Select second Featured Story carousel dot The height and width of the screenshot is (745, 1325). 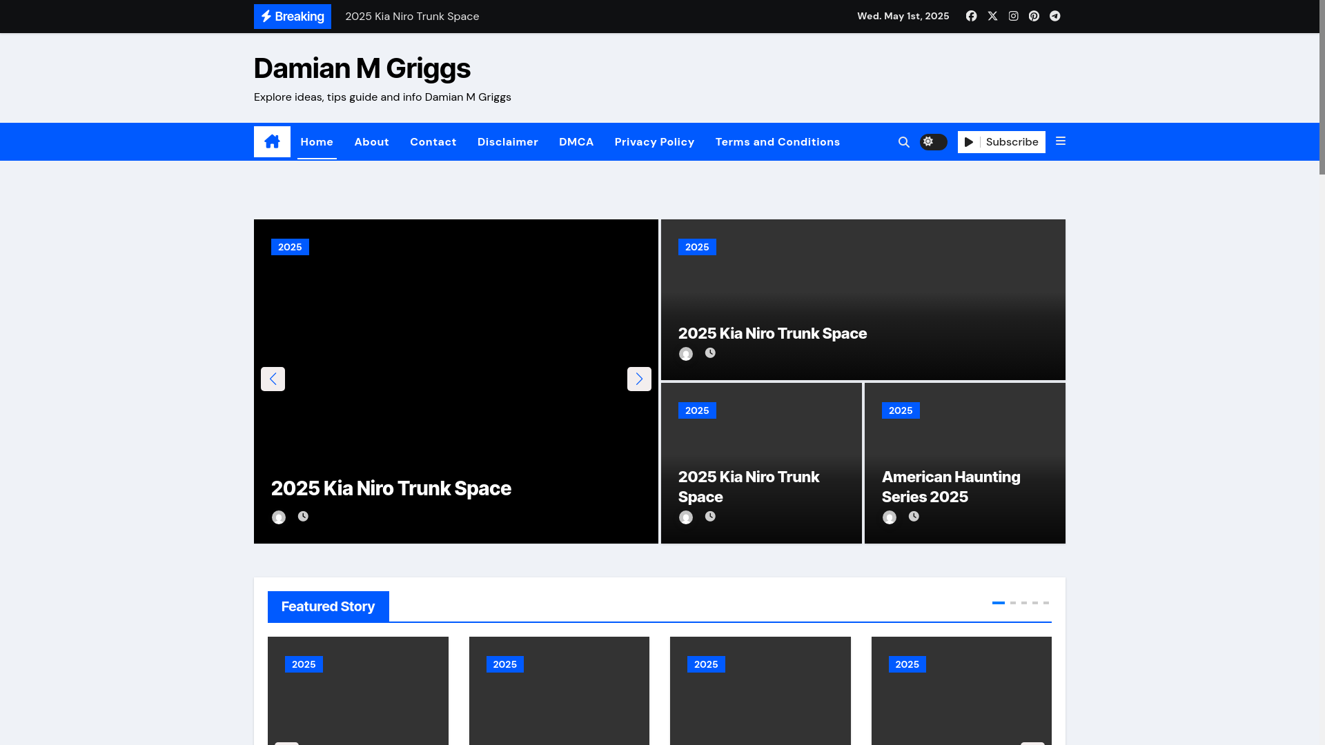point(1013,603)
